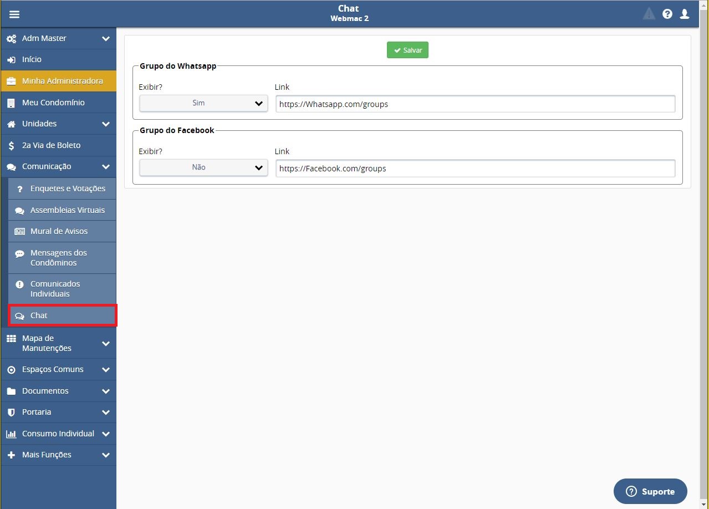Expand Documentos chevron
709x509 pixels.
click(106, 391)
